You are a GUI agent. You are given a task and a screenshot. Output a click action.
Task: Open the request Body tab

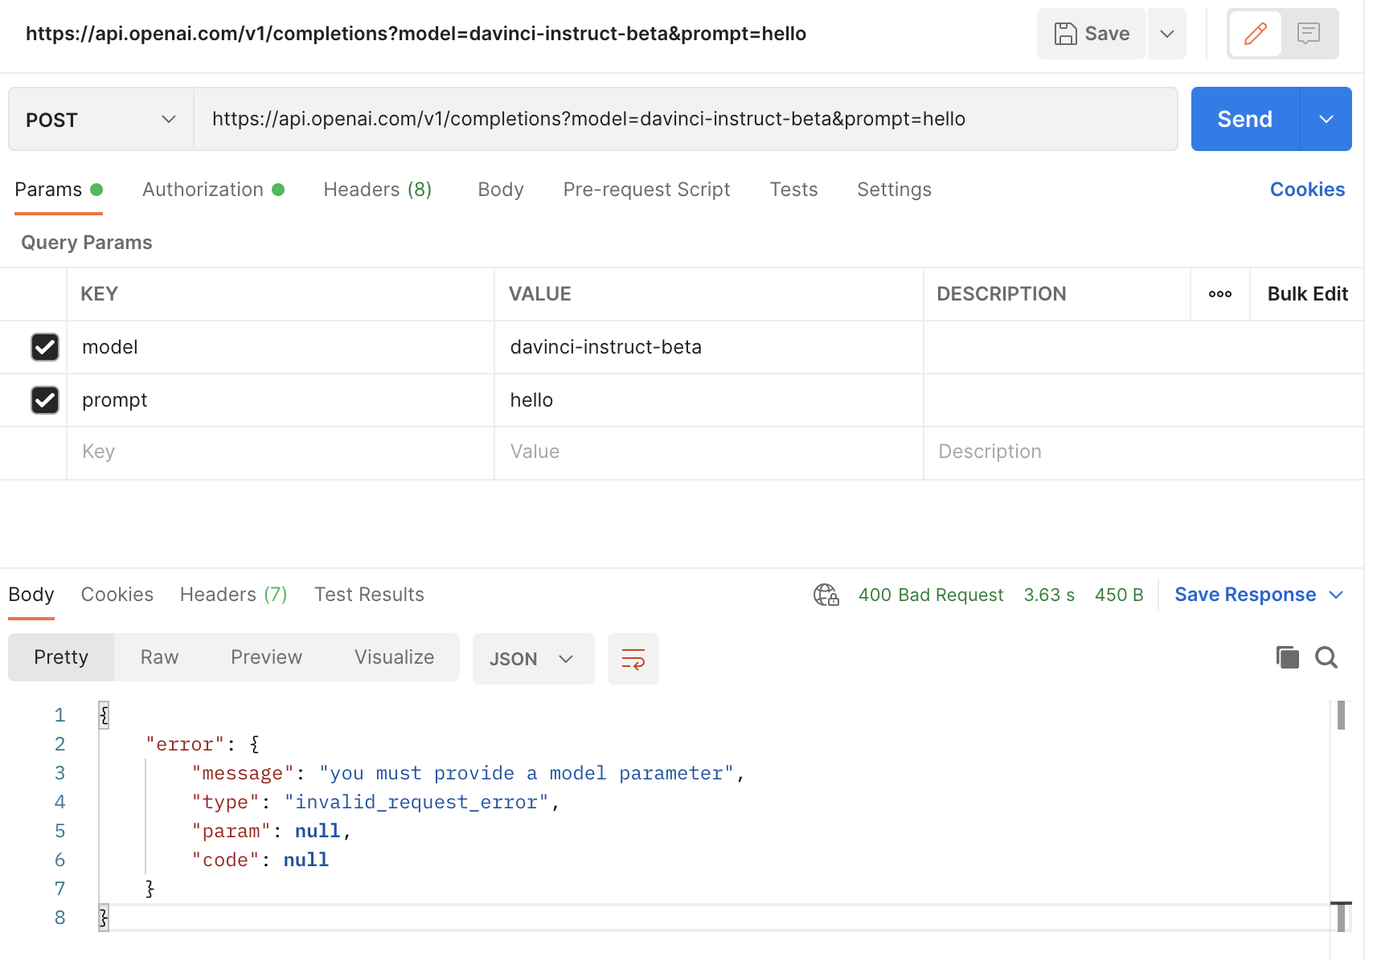(501, 190)
